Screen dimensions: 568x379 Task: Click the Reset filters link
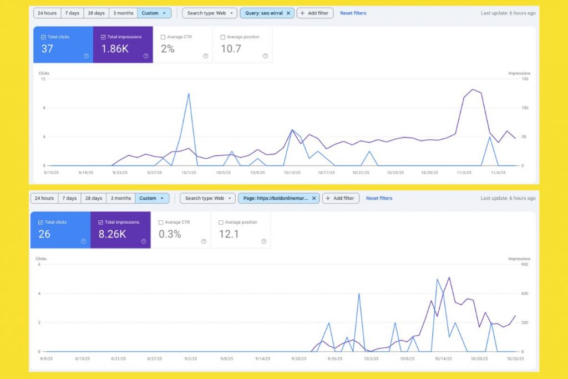tap(353, 13)
